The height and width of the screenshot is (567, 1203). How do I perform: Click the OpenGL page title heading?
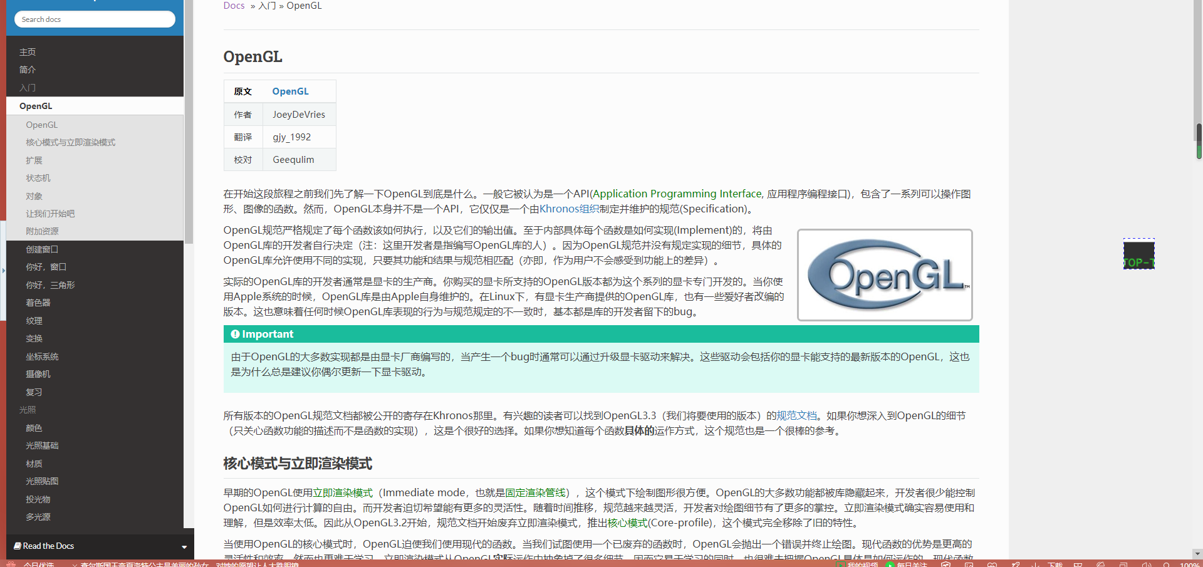(253, 57)
